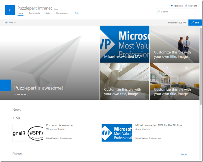The height and width of the screenshot is (162, 203).
Task: Open Mikael re-awarded MVP for the 7th time
Action: coord(159,125)
